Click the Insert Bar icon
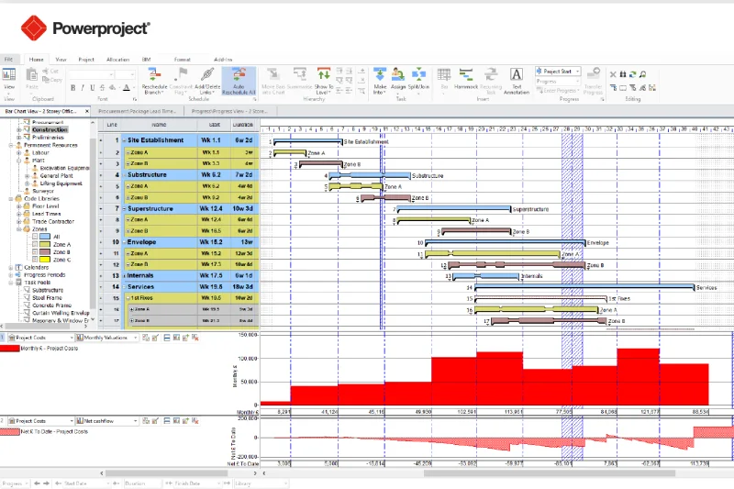This screenshot has width=734, height=489. pos(444,74)
